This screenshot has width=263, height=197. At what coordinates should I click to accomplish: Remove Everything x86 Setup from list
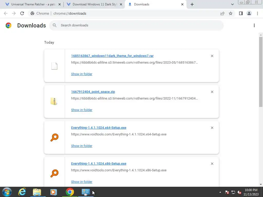tap(212, 164)
